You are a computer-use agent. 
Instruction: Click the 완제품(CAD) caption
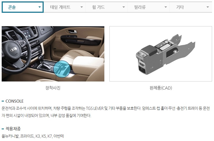pyautogui.click(x=161, y=88)
